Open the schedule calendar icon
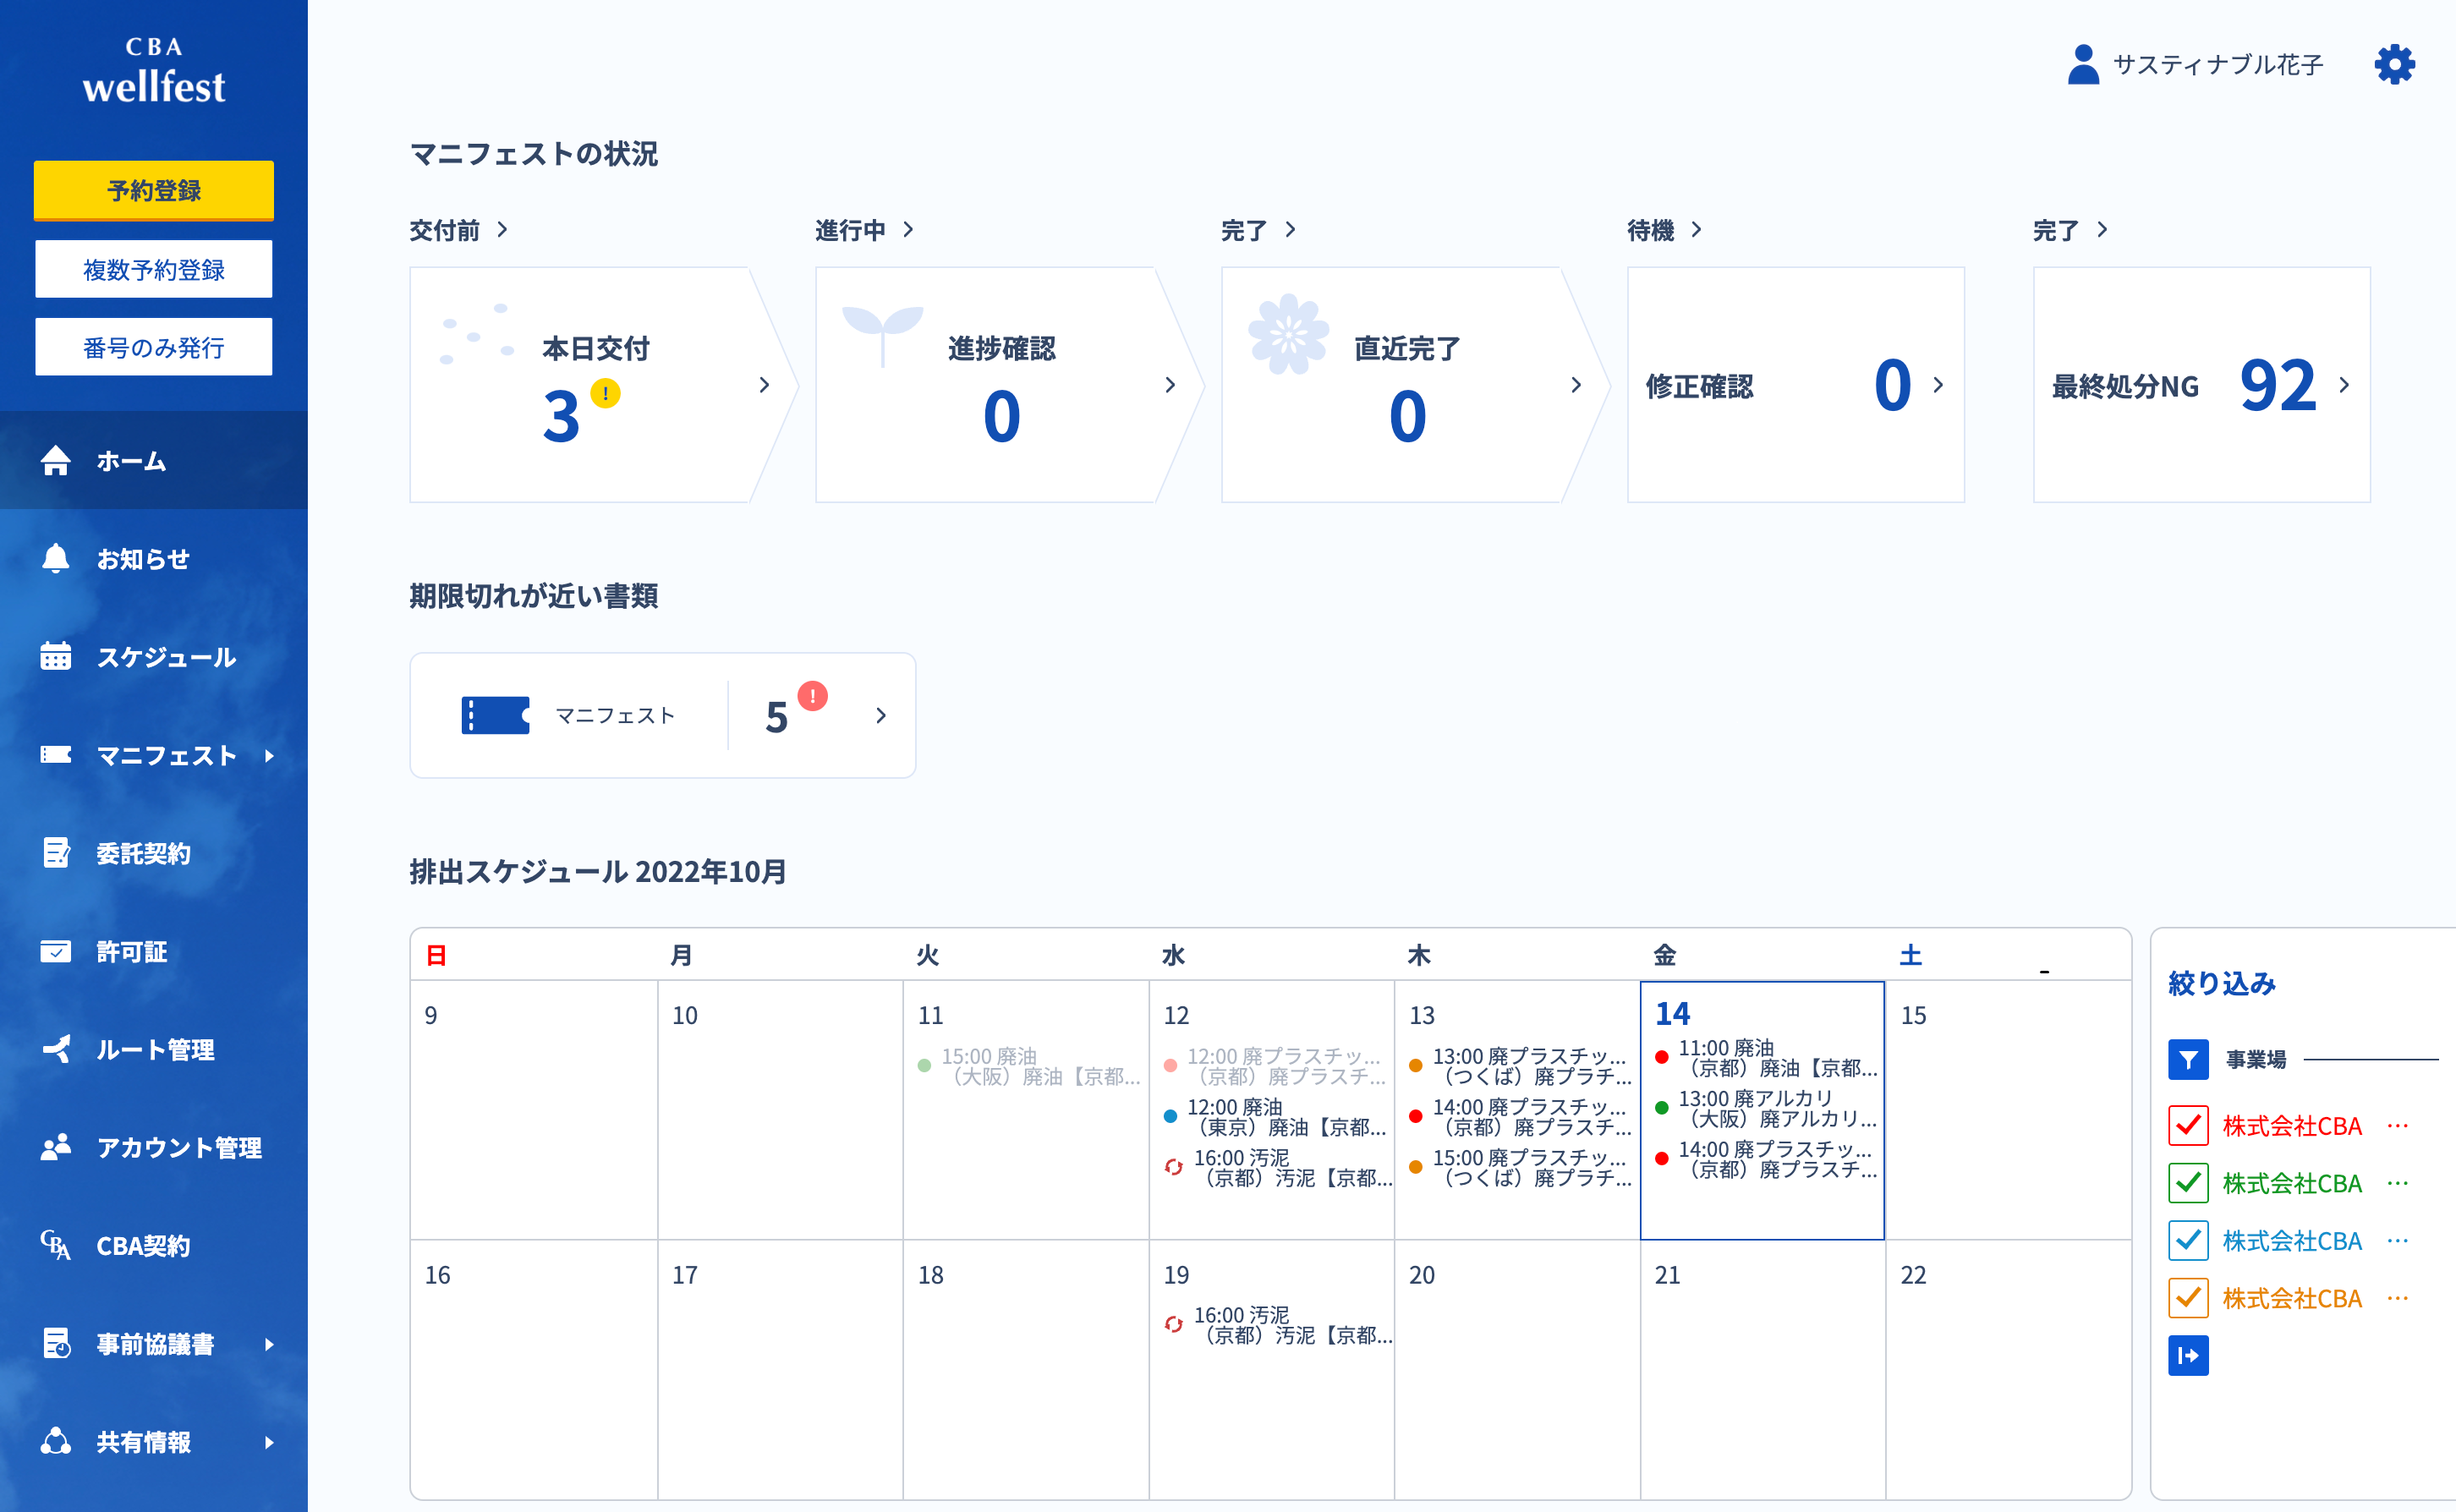 coord(56,656)
